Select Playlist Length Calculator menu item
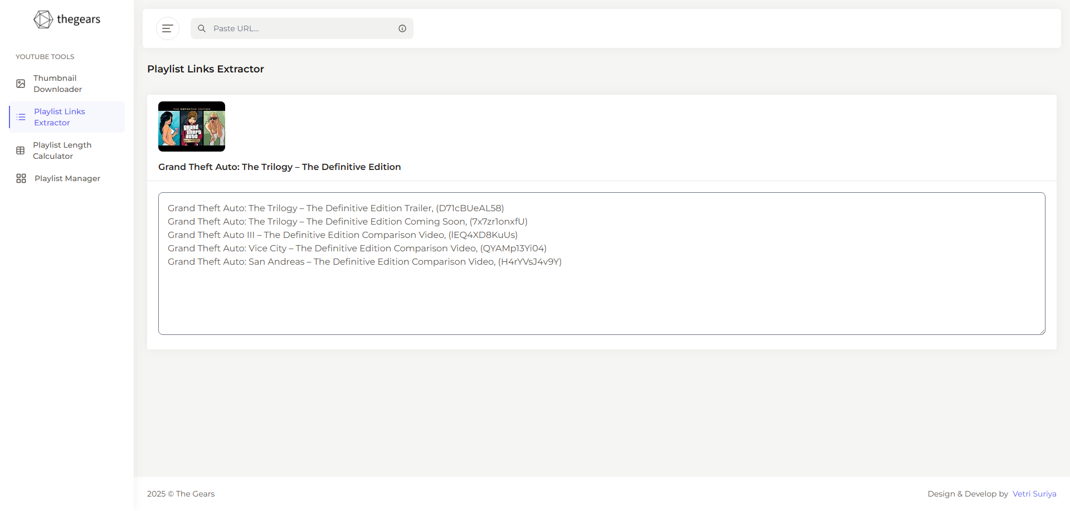 coord(62,150)
